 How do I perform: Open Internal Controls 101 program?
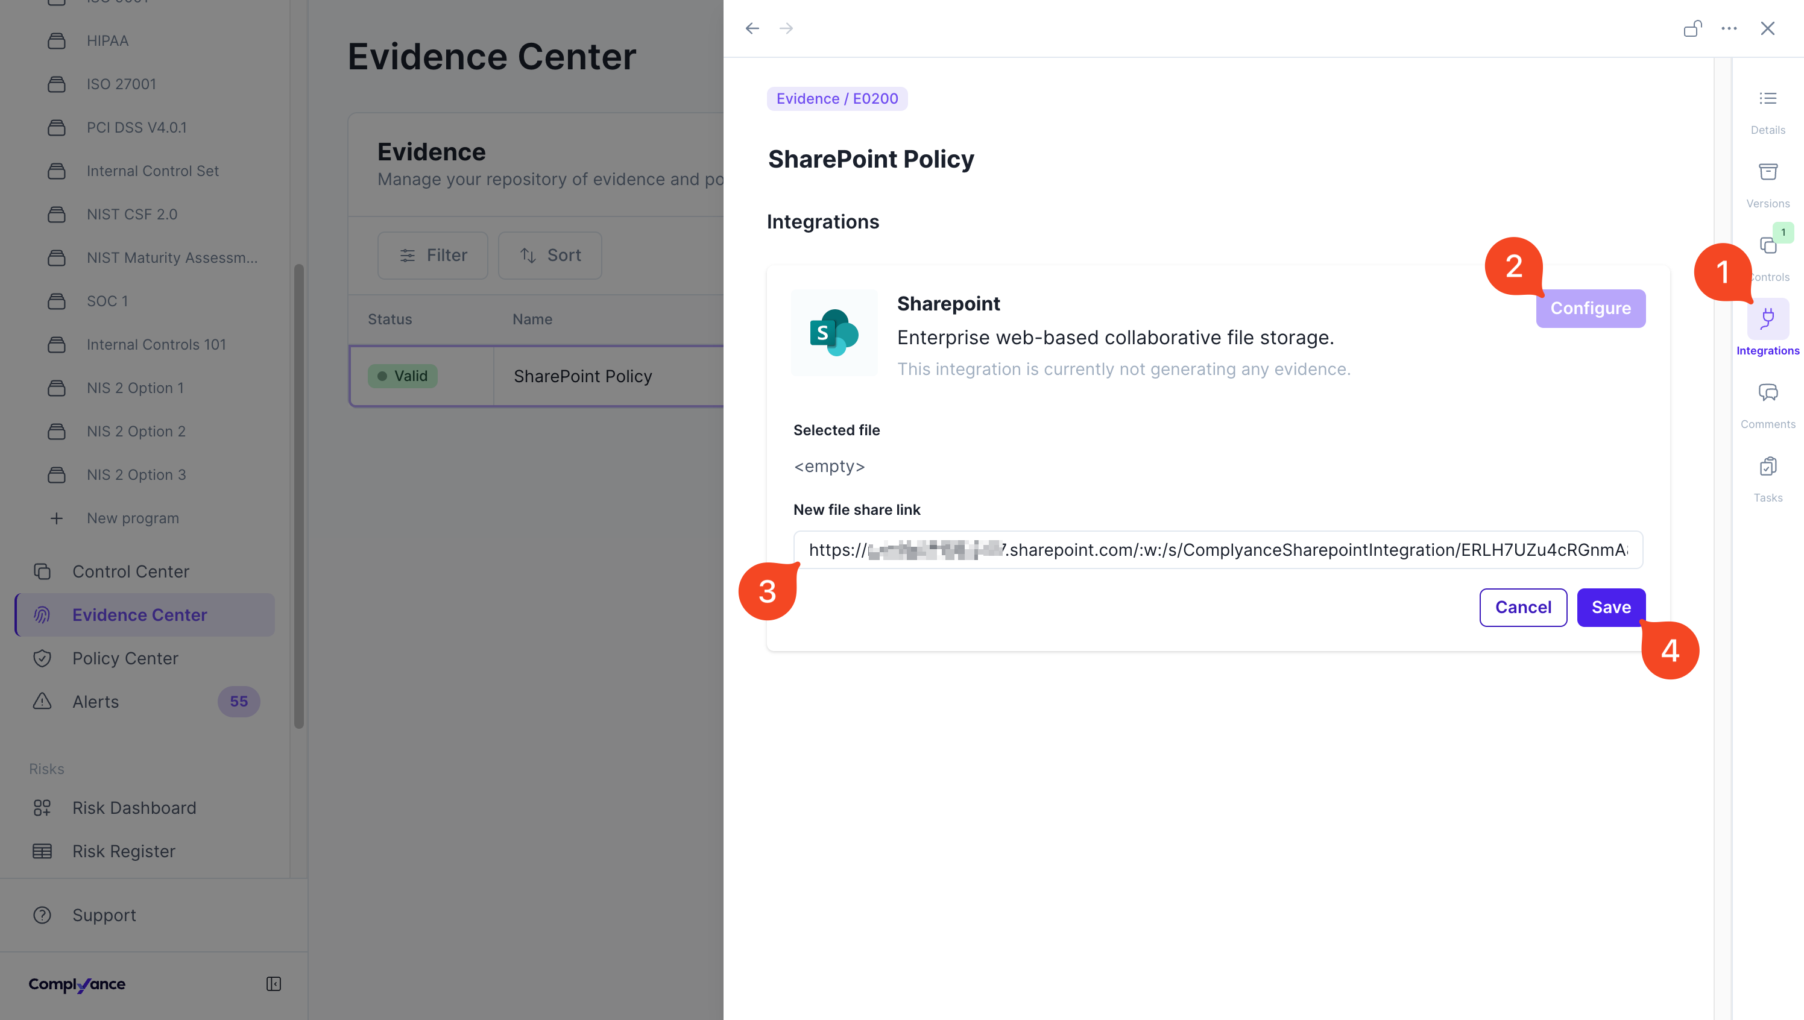pyautogui.click(x=156, y=345)
